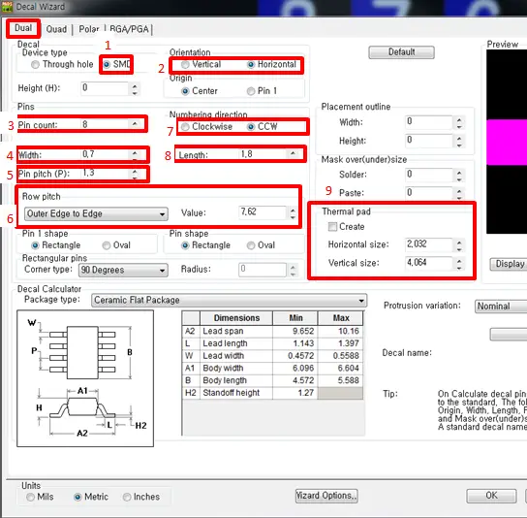This screenshot has height=518, width=527.
Task: Set orientation to Horizontal
Action: tap(271, 65)
